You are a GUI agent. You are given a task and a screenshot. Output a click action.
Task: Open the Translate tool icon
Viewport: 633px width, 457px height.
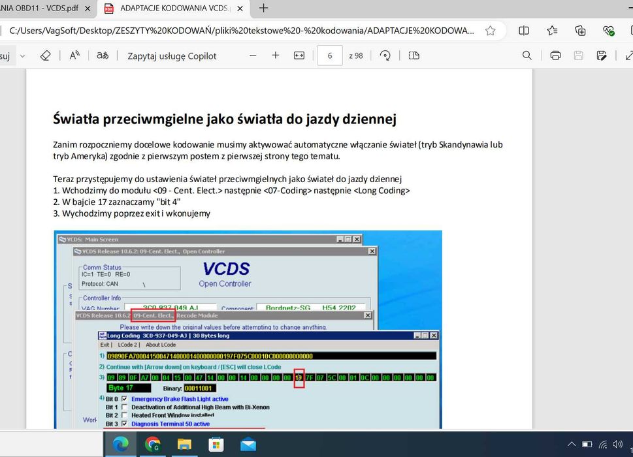click(x=103, y=55)
